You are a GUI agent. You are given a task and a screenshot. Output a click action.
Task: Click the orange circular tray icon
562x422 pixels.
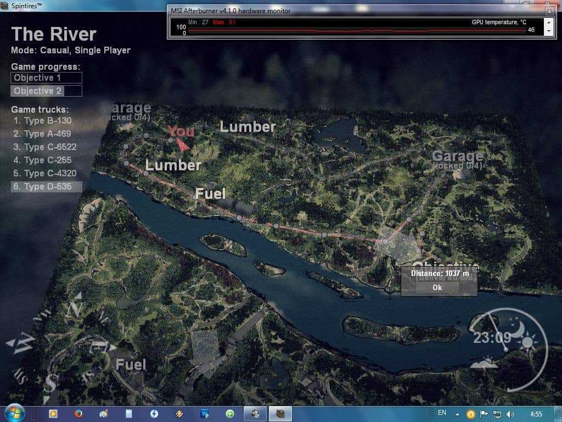tap(470, 414)
